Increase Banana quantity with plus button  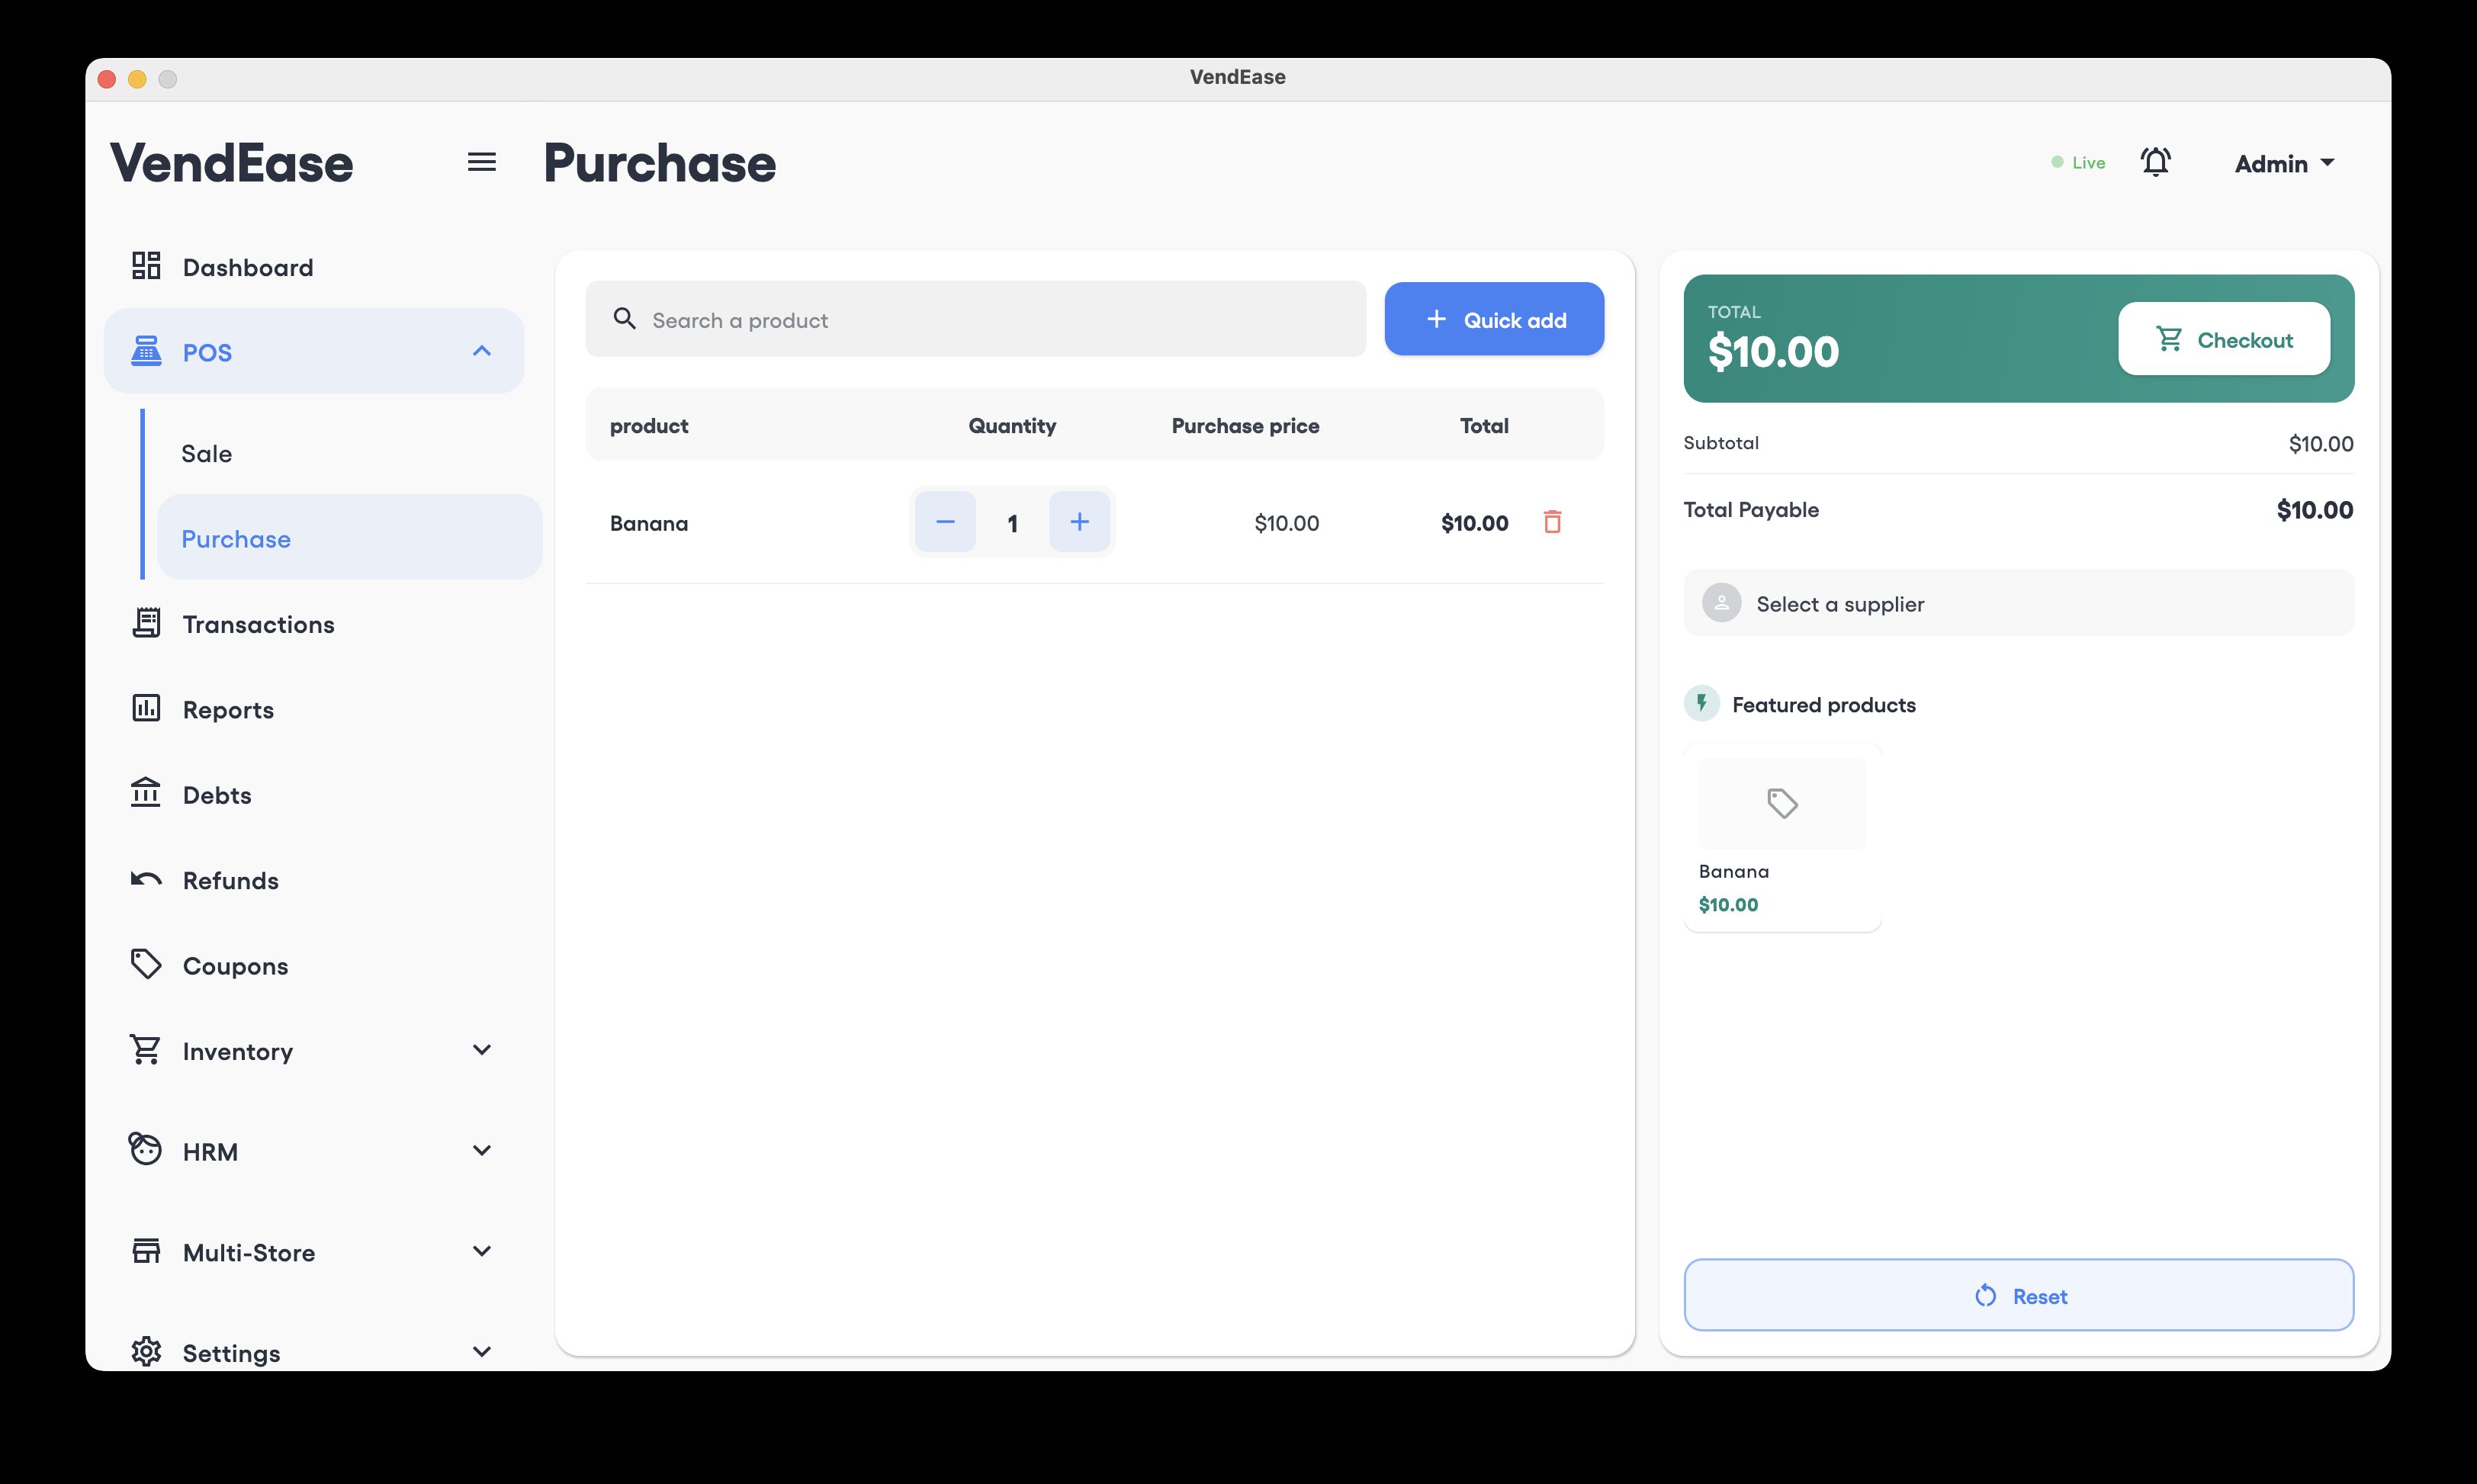1079,522
